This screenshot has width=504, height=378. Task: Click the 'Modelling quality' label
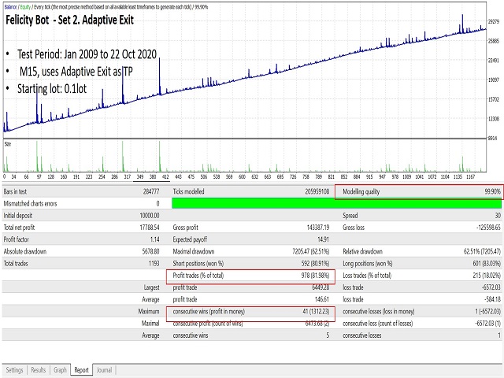[361, 191]
